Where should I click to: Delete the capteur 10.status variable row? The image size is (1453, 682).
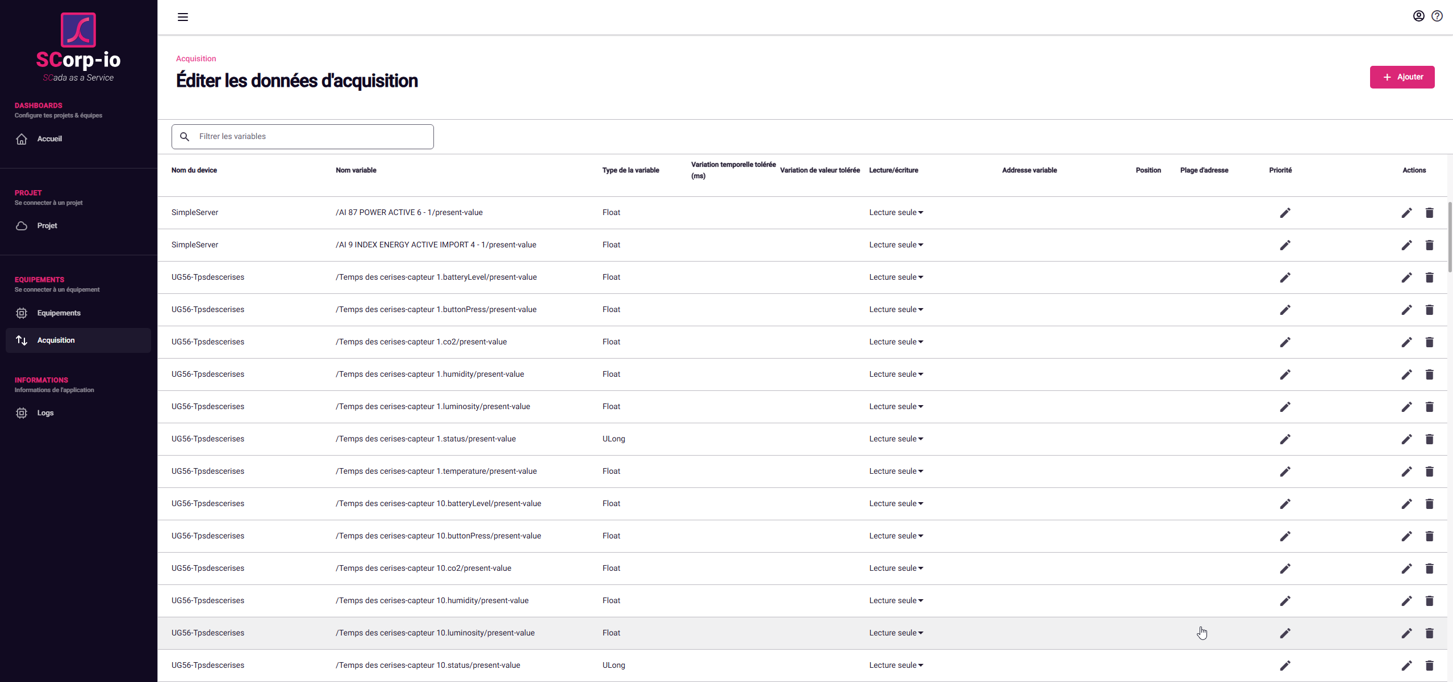[x=1429, y=666]
